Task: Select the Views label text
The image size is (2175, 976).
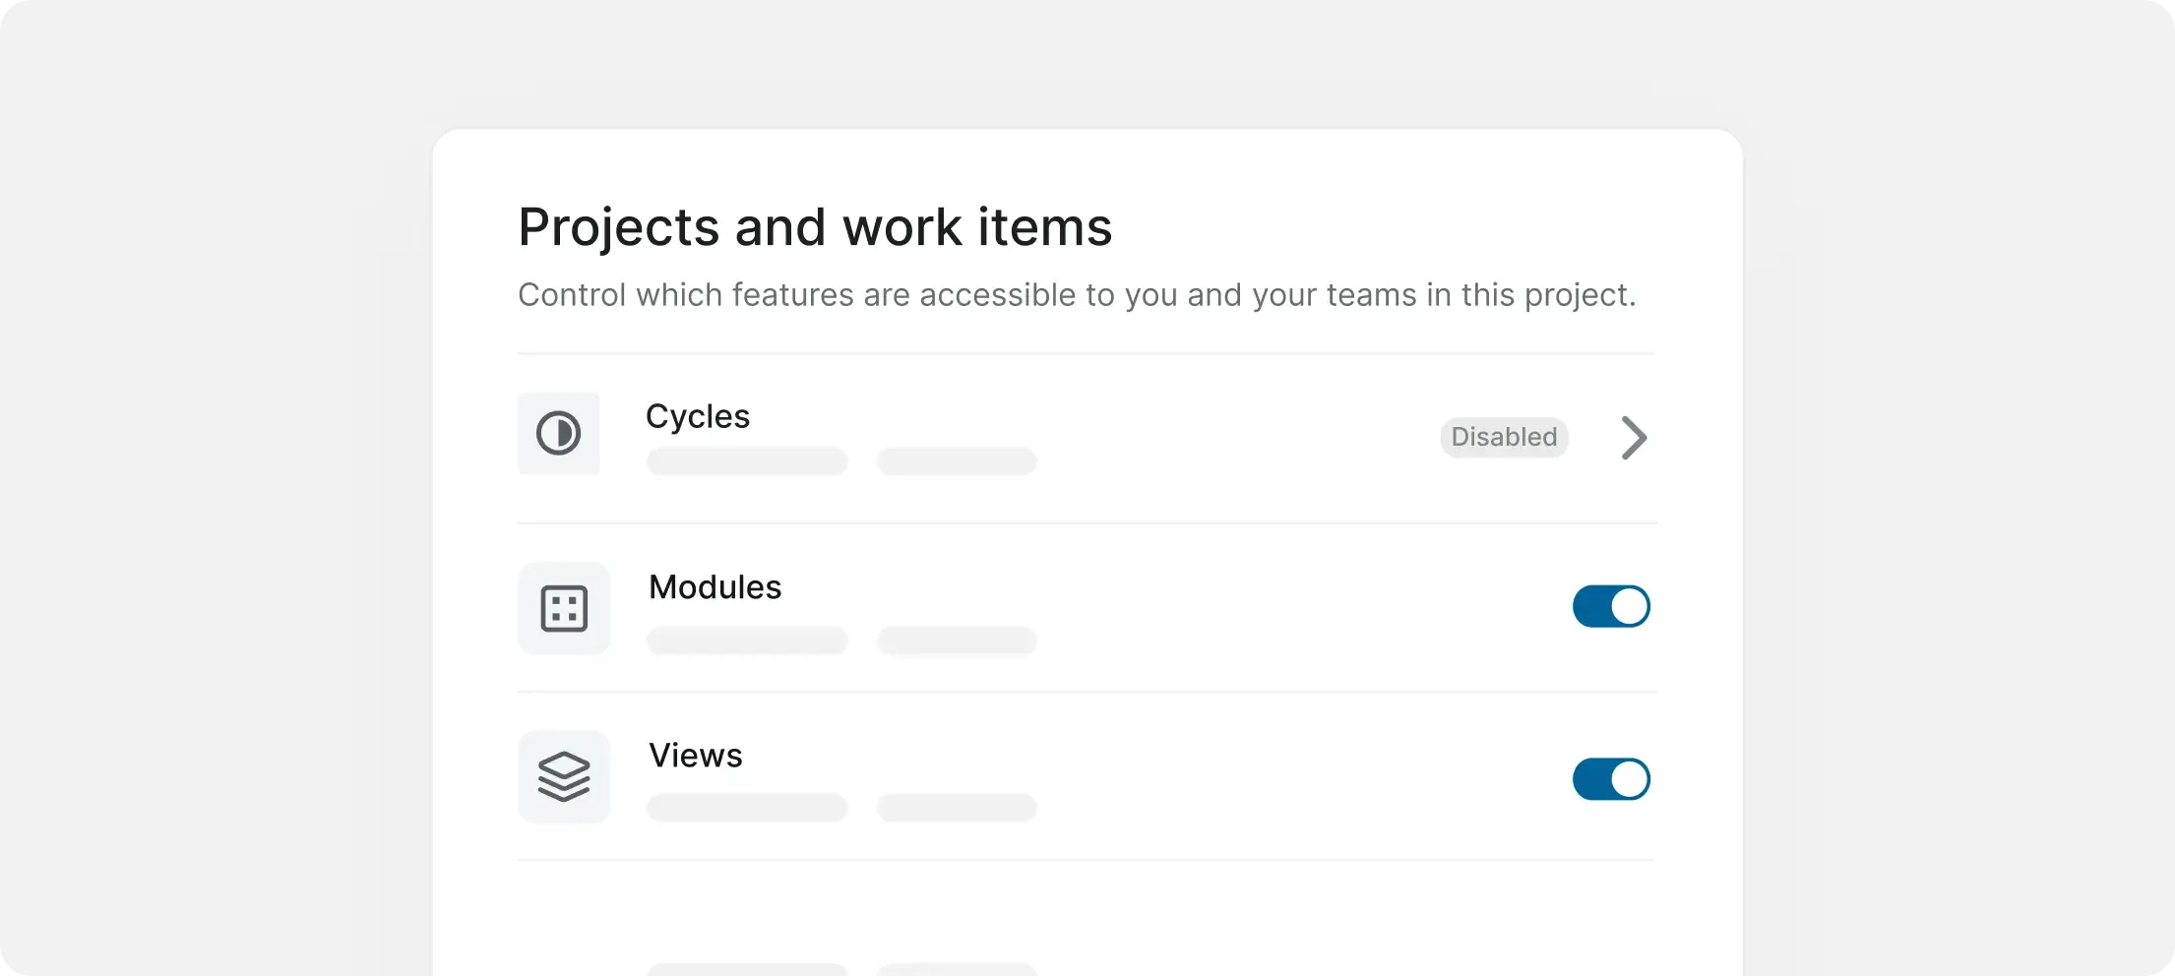Action: (695, 756)
